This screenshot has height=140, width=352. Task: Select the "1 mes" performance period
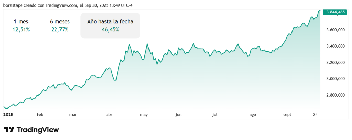(21, 22)
